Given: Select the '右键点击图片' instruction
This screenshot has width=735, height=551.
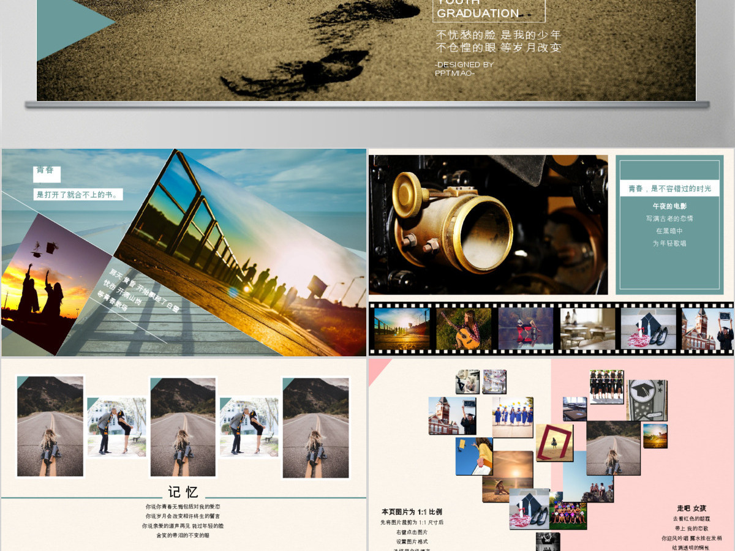Looking at the screenshot, I should click(412, 532).
